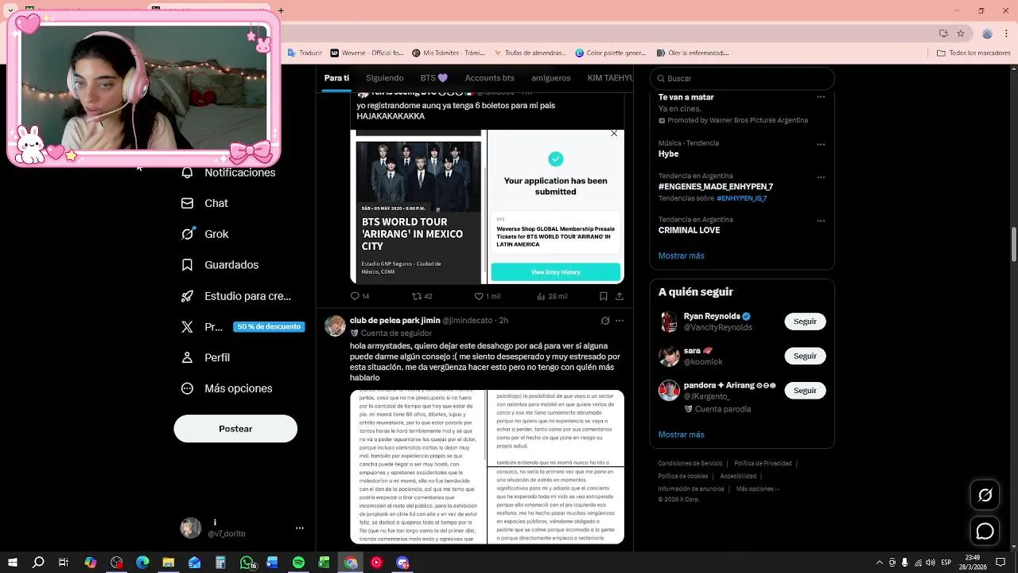Open File Explorer from the taskbar
Screen dimensions: 1018x573
click(x=169, y=563)
